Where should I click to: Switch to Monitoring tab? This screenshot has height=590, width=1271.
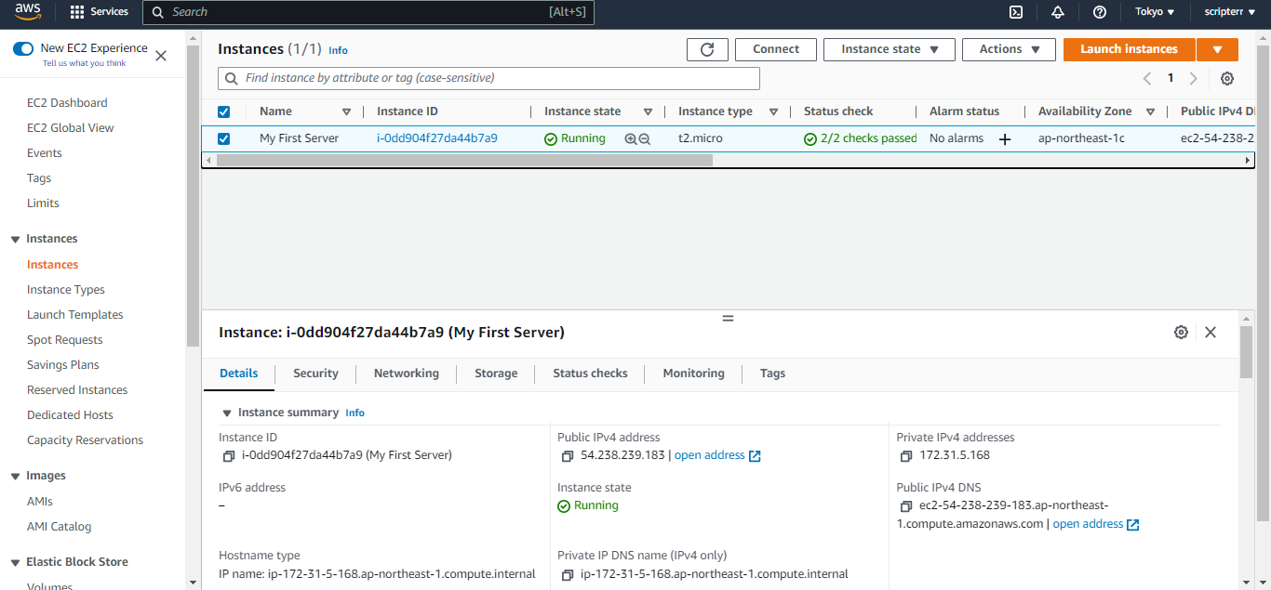tap(693, 374)
